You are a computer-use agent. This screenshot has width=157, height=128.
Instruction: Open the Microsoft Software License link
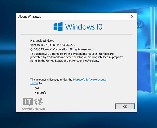(90, 80)
